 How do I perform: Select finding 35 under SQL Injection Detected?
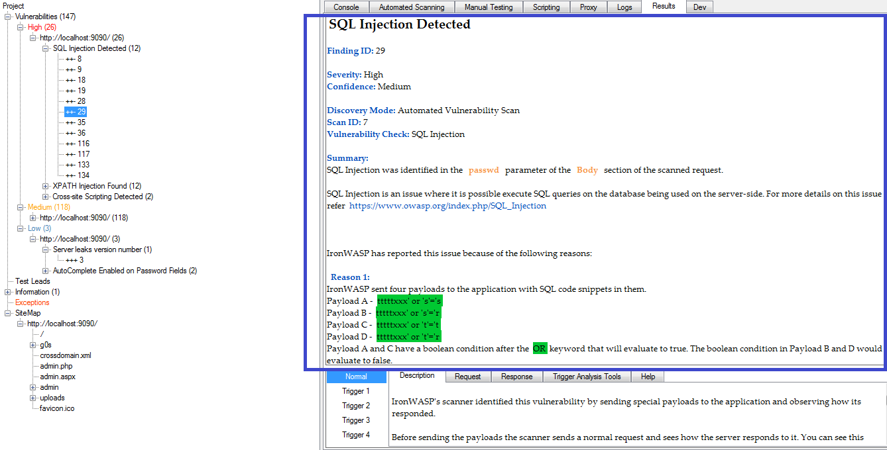[x=75, y=122]
